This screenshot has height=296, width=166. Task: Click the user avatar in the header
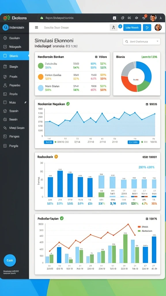(x=158, y=27)
